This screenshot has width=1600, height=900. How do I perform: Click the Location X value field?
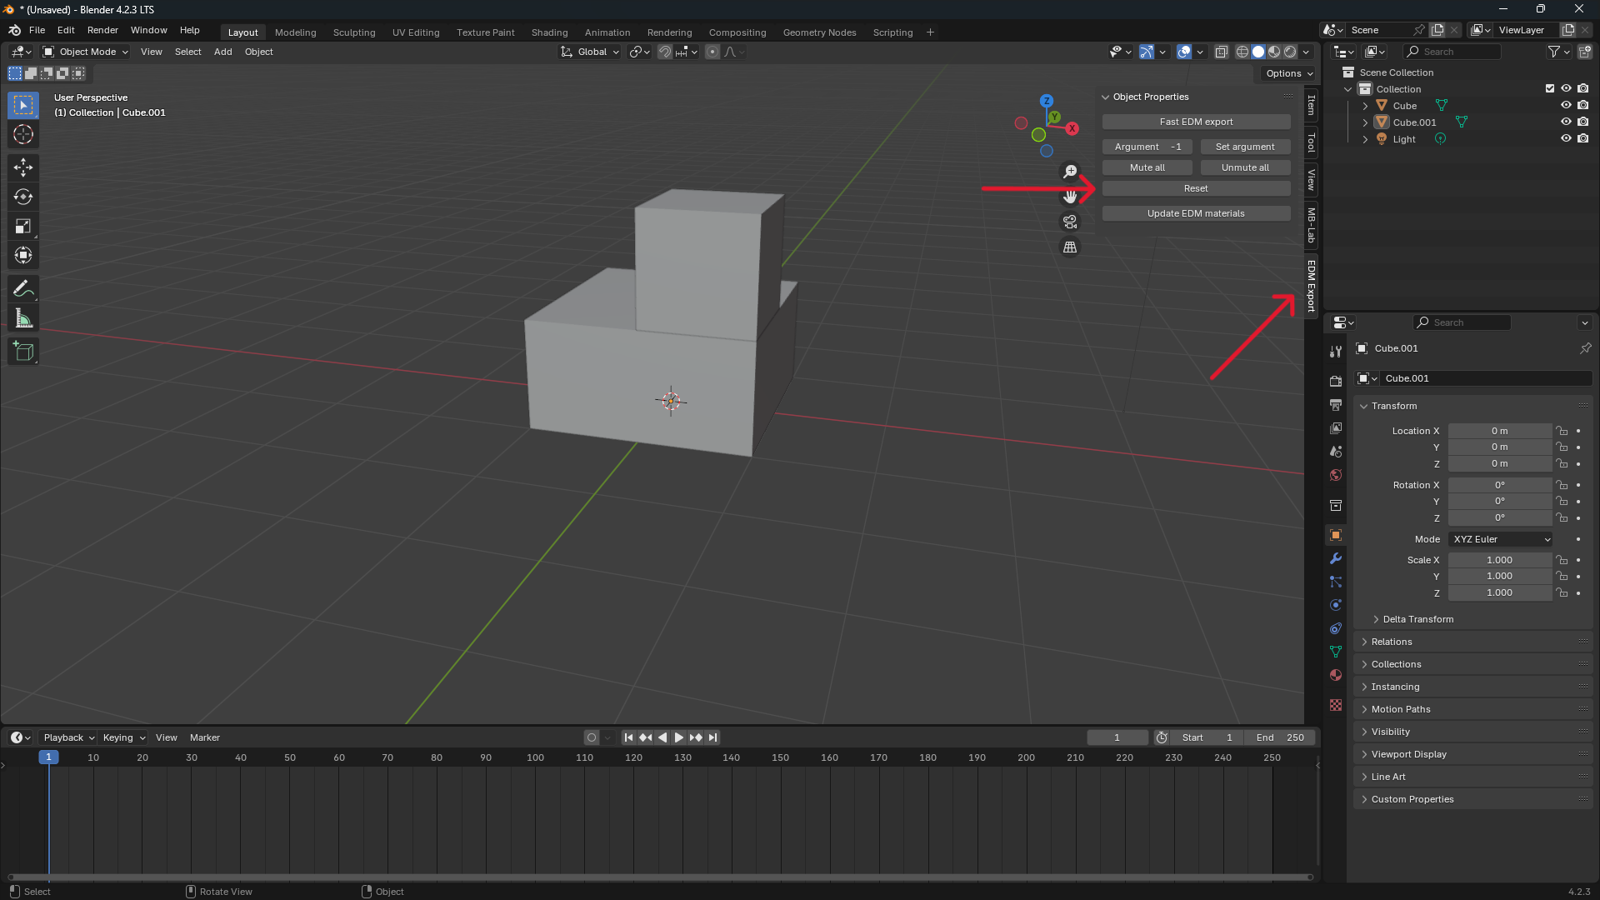click(1499, 431)
